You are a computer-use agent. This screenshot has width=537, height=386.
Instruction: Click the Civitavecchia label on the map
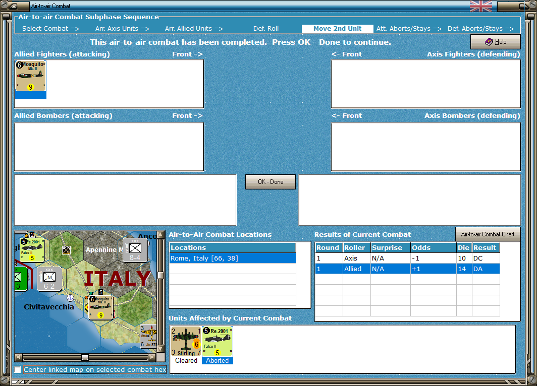pos(48,307)
